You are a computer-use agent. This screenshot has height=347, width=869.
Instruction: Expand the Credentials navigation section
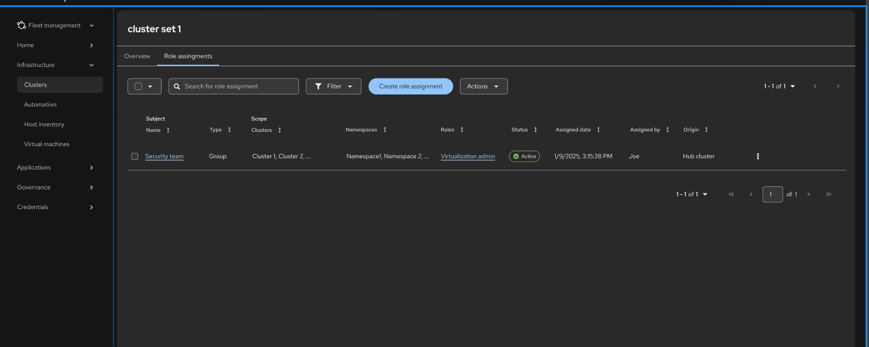[x=56, y=207]
